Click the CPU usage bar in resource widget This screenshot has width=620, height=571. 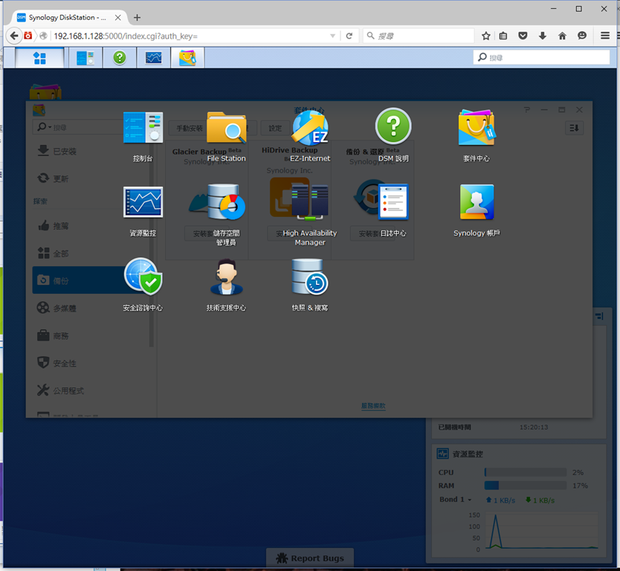click(x=526, y=472)
